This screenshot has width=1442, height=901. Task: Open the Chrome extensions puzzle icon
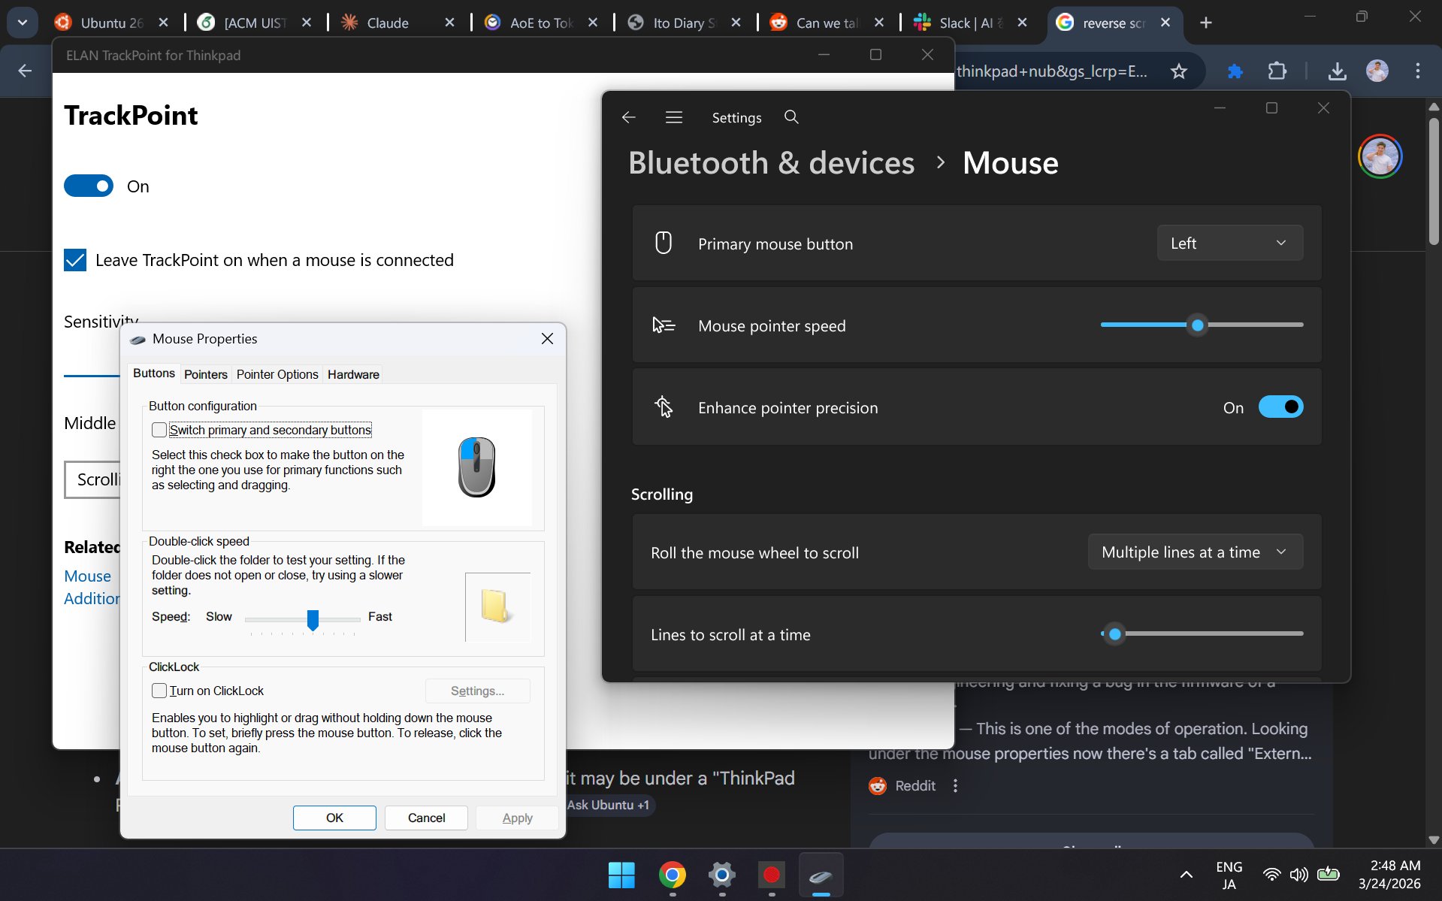click(x=1277, y=71)
